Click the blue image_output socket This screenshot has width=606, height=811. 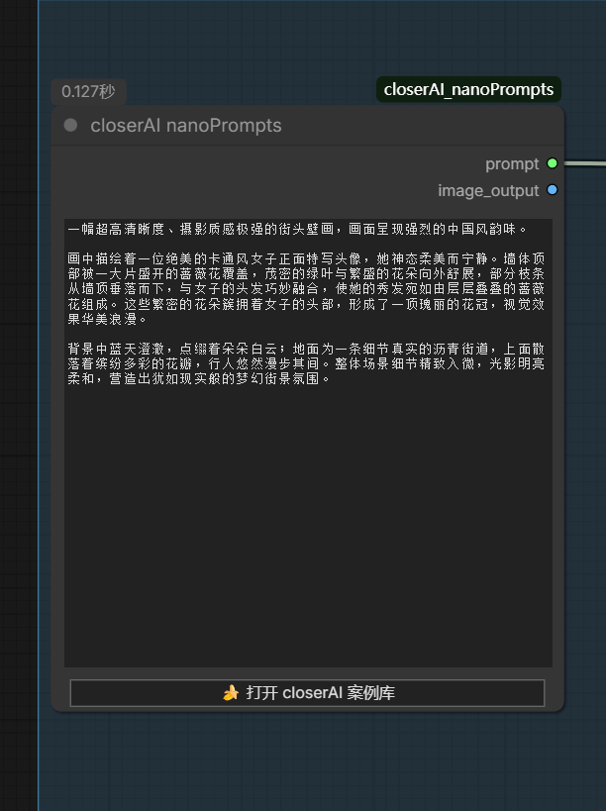point(553,190)
